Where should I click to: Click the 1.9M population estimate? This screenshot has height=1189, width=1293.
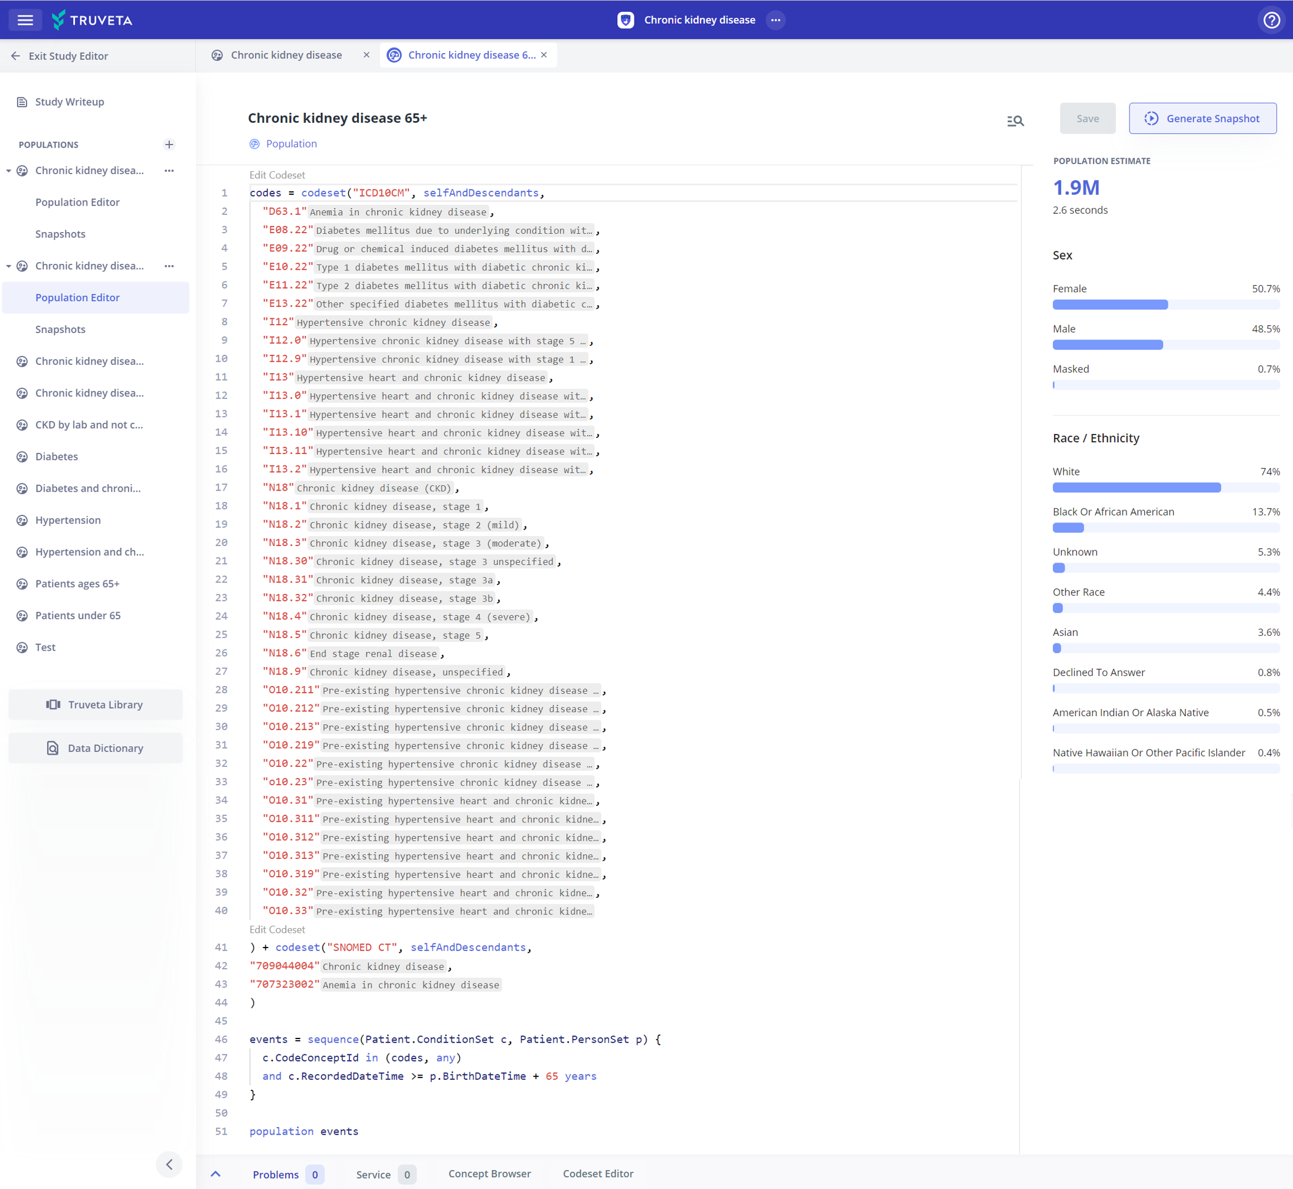1076,188
